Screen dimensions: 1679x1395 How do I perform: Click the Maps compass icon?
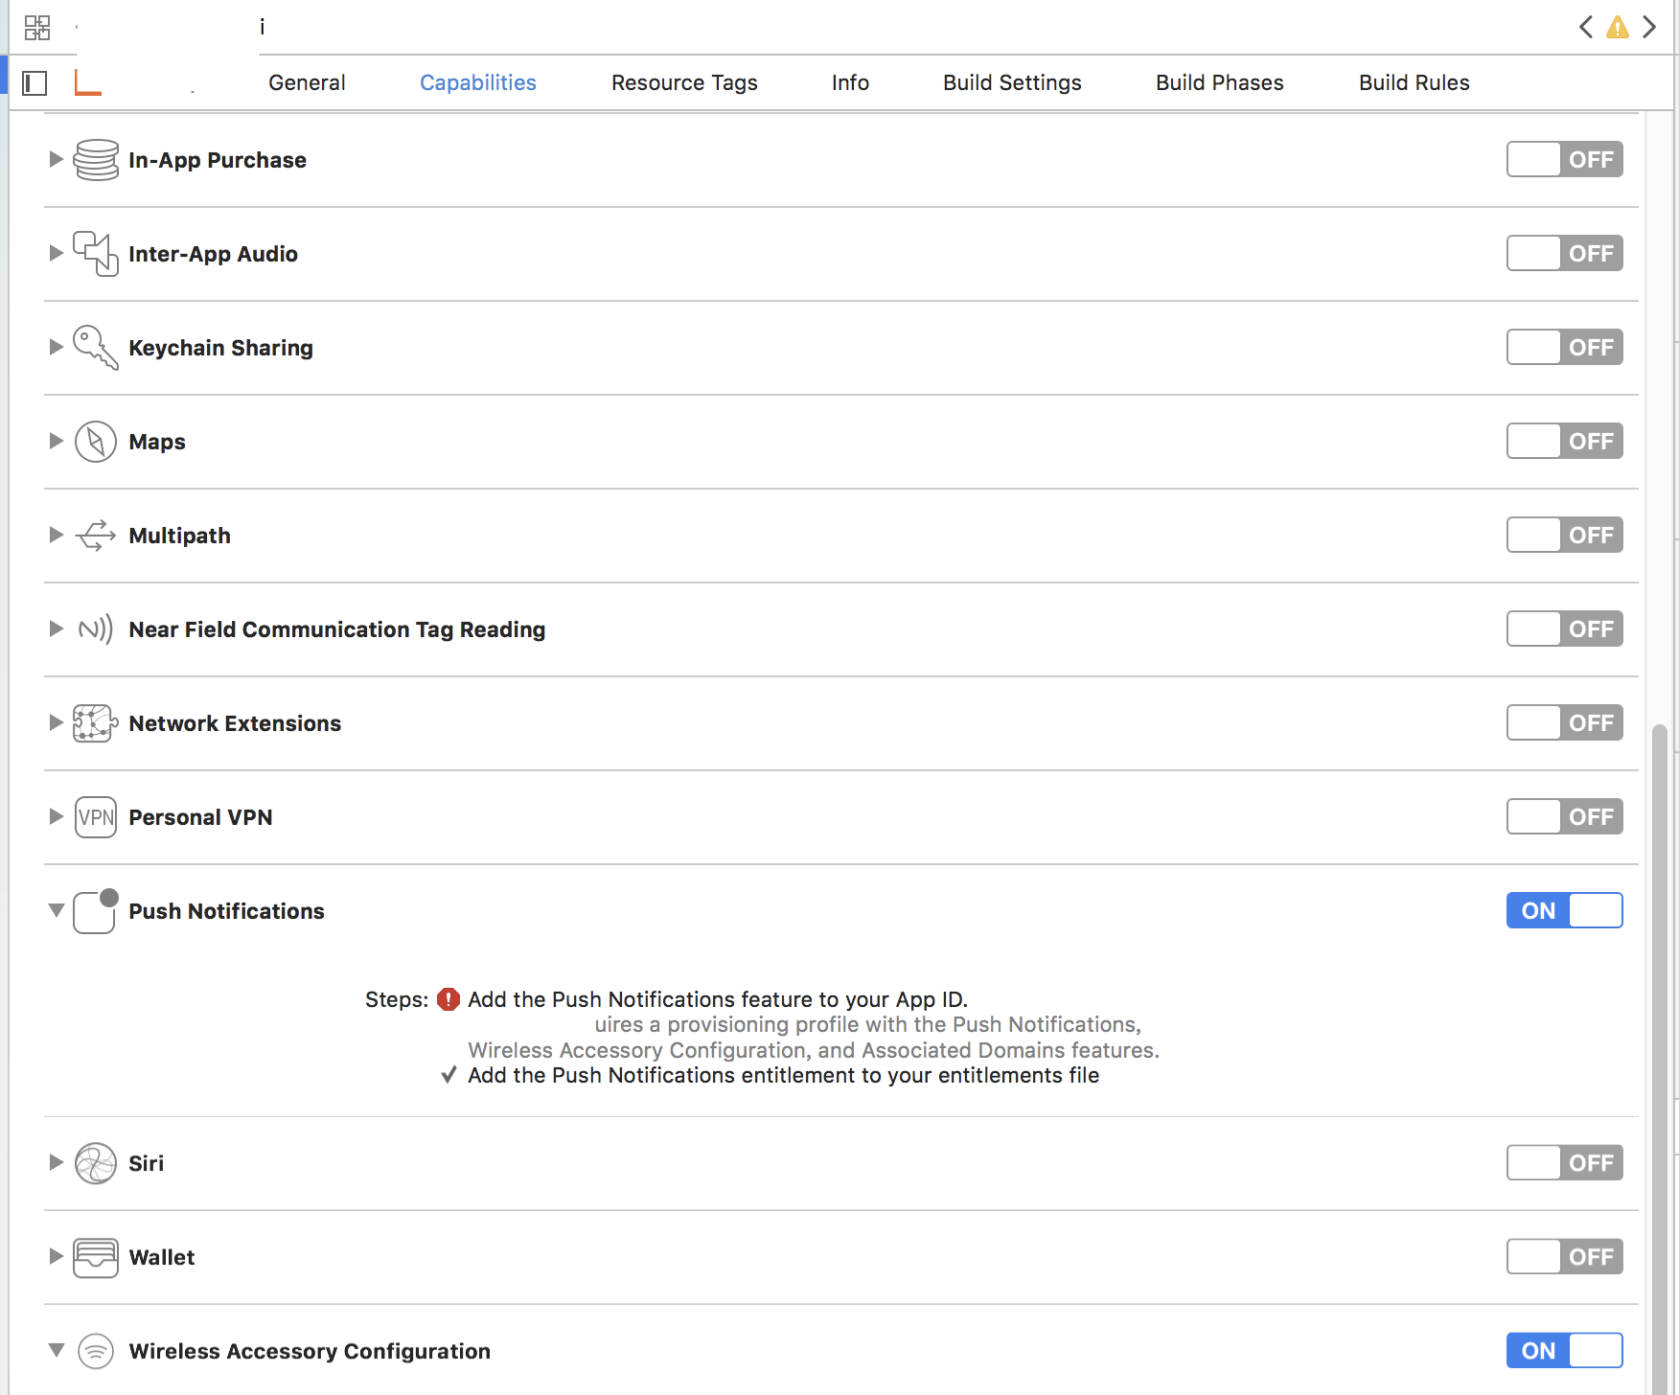tap(96, 442)
